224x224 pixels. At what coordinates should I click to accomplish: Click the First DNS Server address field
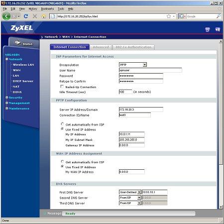click(155, 192)
